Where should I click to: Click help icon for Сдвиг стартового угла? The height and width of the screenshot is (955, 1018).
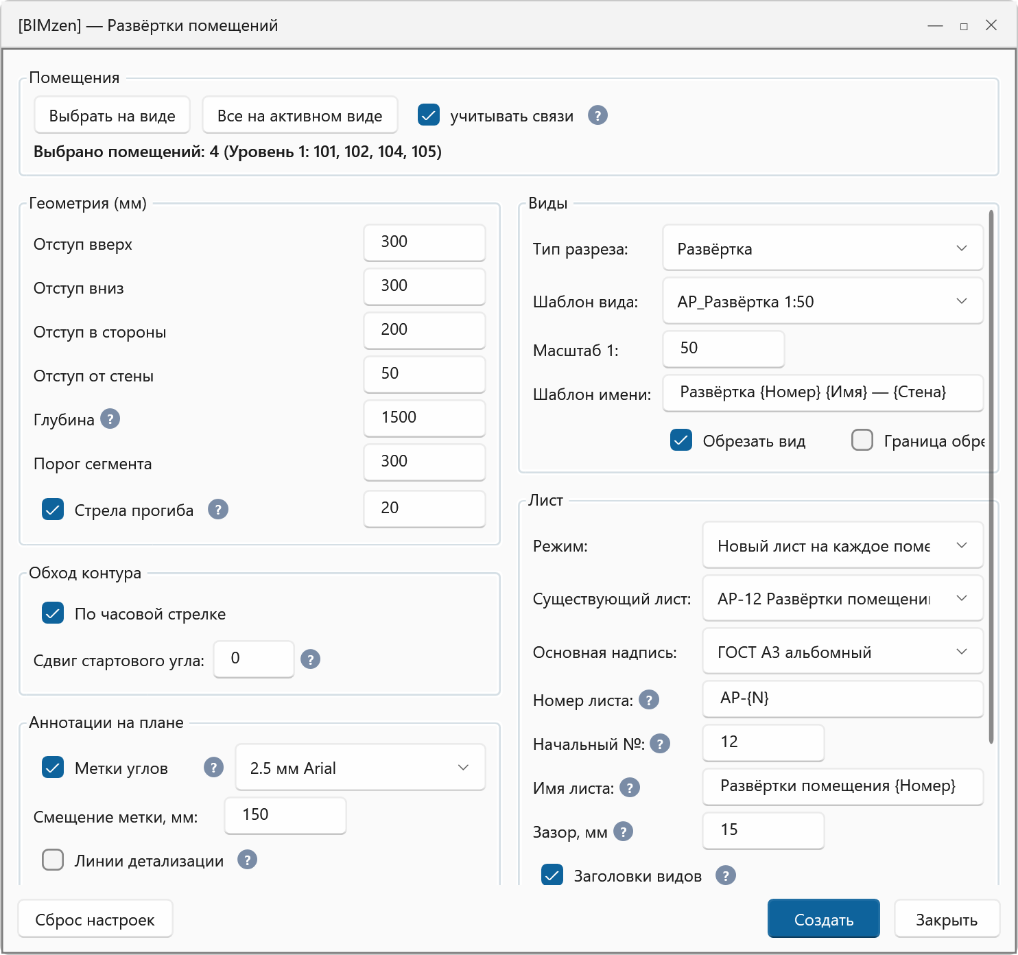point(311,659)
